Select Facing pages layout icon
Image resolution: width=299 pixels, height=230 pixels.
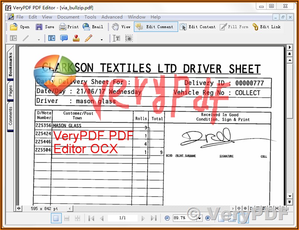pos(77,218)
